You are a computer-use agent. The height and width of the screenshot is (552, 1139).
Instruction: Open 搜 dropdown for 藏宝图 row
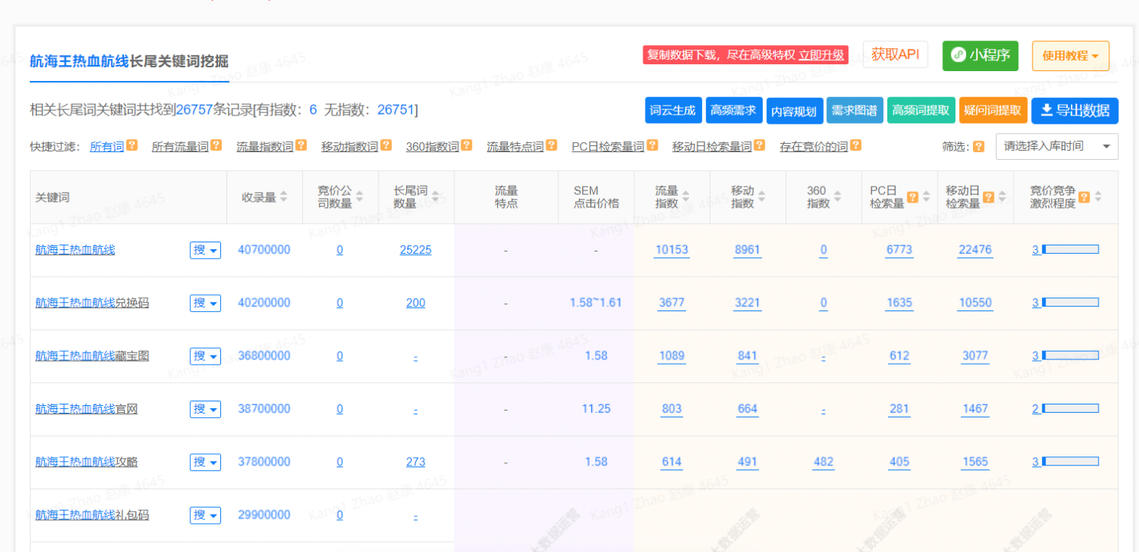pyautogui.click(x=205, y=356)
